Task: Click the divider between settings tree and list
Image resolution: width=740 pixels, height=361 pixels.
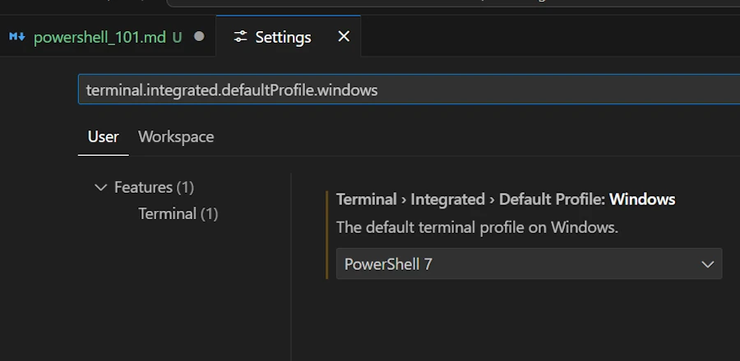Action: pyautogui.click(x=291, y=263)
